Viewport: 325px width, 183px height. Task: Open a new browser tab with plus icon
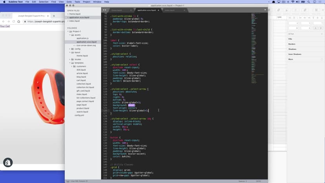click(x=53, y=16)
